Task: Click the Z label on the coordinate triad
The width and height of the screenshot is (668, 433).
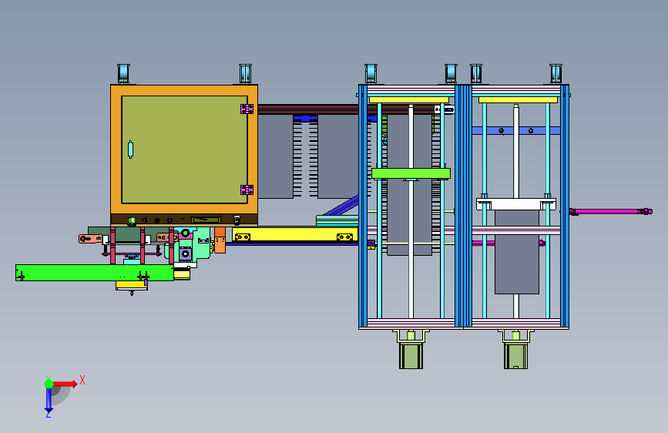Action: click(x=48, y=414)
